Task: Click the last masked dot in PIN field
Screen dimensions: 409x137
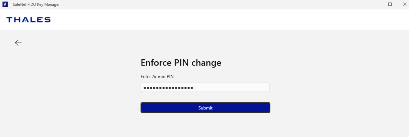Action: point(192,88)
